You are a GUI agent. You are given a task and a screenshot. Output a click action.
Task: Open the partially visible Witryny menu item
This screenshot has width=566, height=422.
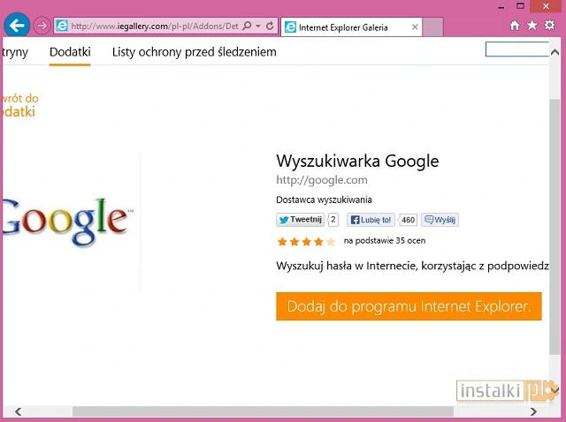pyautogui.click(x=15, y=52)
